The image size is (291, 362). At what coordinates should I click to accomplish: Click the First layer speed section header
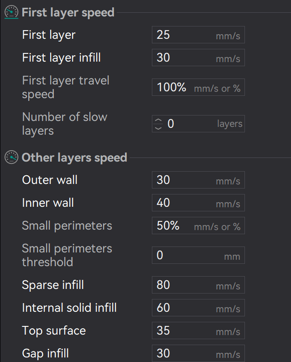click(x=68, y=12)
